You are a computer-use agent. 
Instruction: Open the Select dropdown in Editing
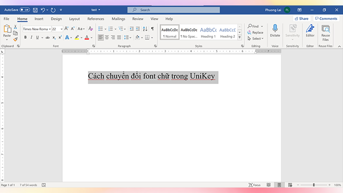pos(256,39)
